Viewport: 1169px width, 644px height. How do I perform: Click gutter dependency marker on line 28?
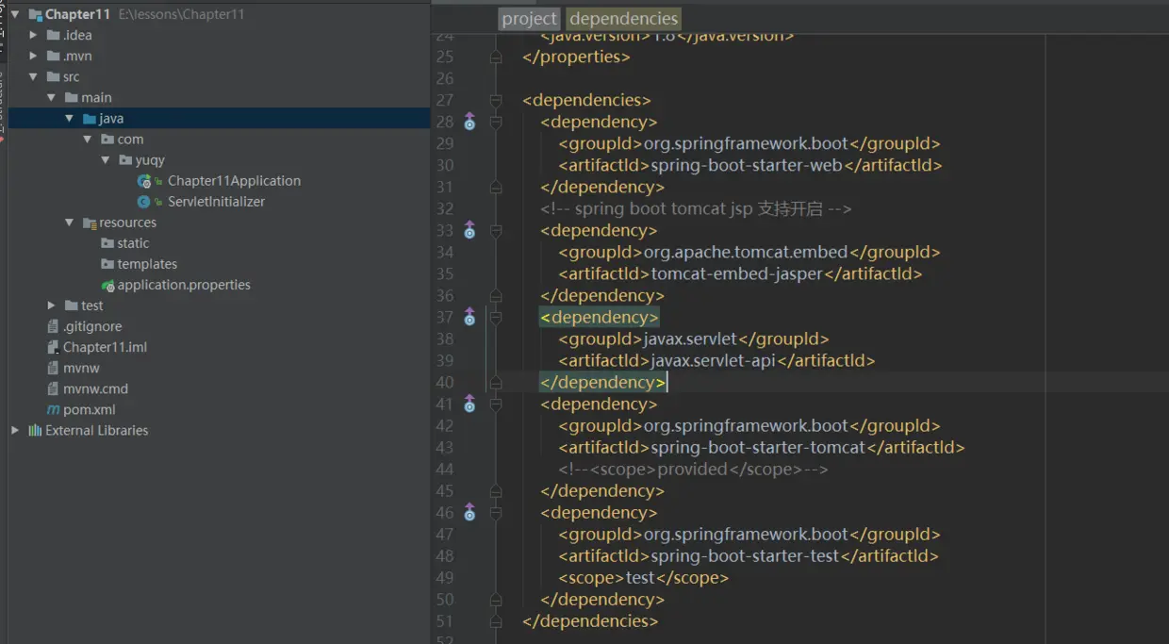click(469, 122)
